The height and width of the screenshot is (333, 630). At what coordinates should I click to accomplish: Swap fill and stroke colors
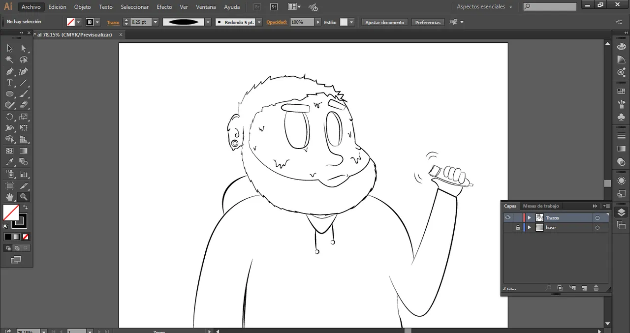(25, 207)
